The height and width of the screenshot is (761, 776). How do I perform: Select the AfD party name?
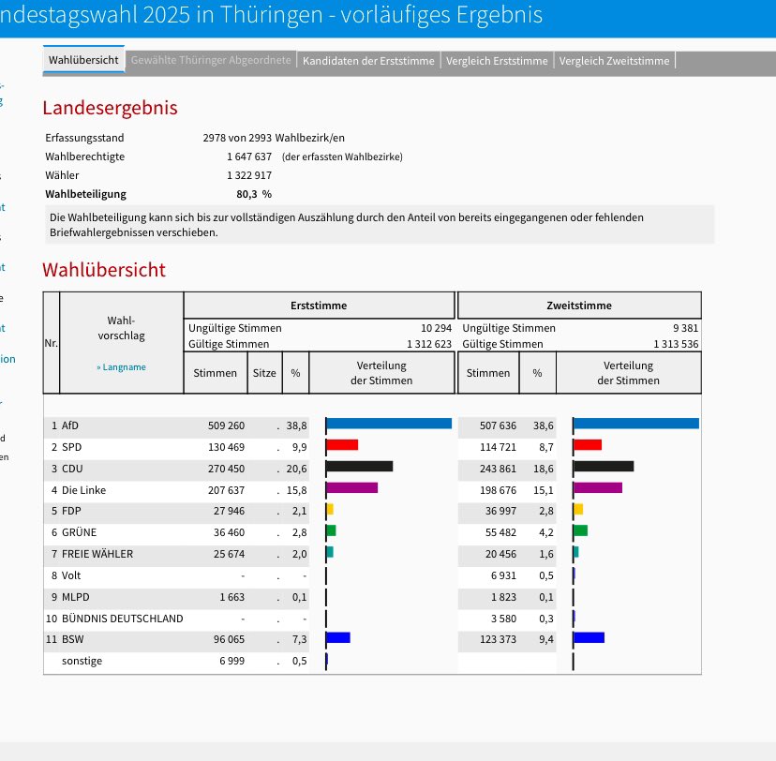click(69, 425)
